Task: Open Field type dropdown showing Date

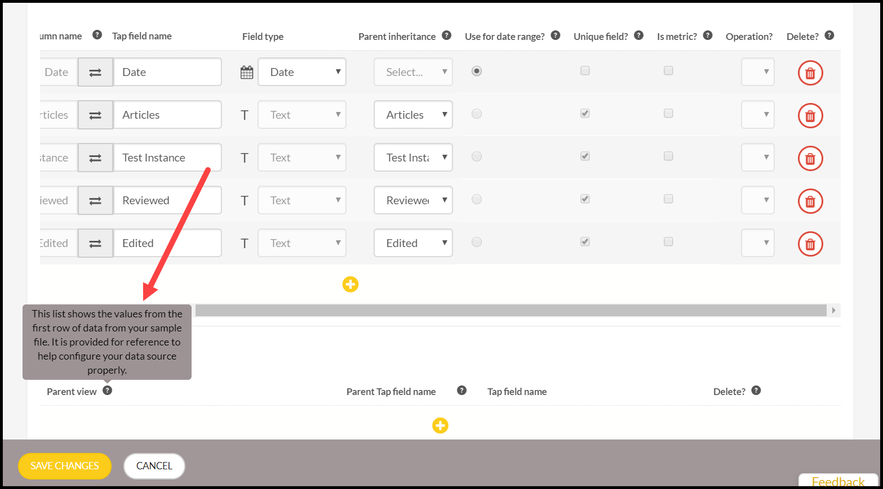Action: click(302, 72)
